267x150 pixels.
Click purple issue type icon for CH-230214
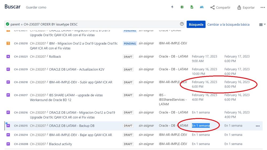8,135
